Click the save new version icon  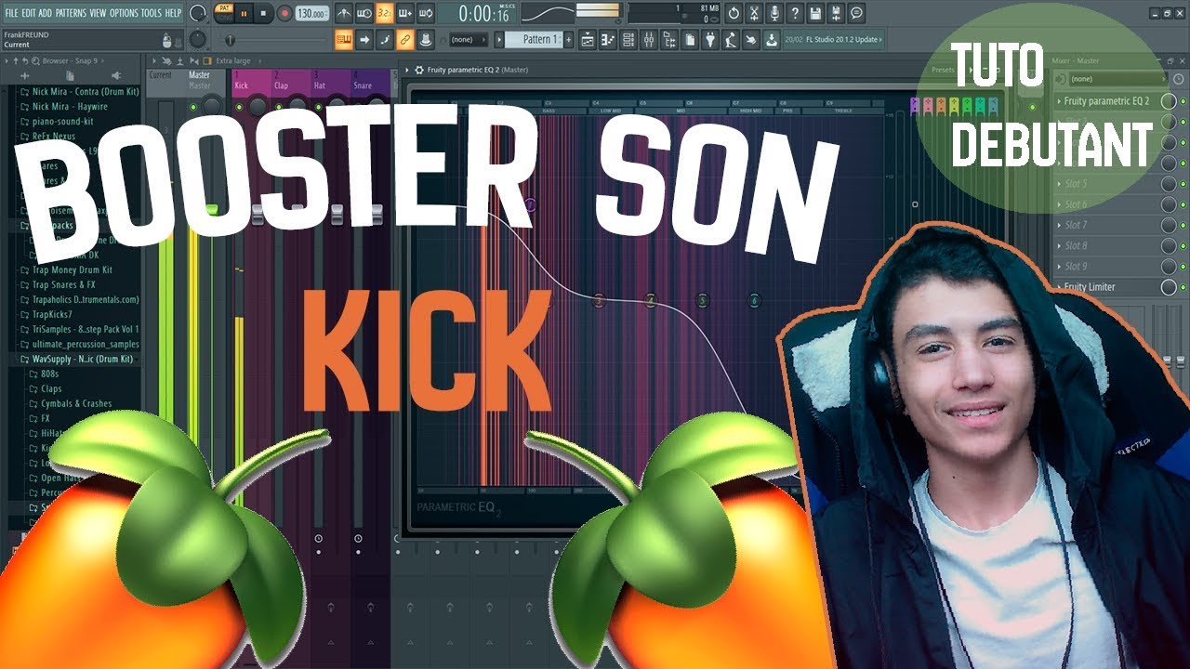click(x=836, y=13)
